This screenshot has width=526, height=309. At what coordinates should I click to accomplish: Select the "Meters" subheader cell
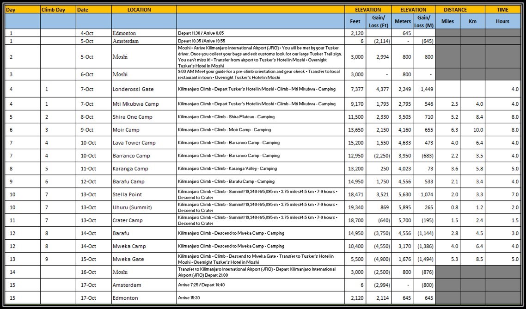(x=403, y=21)
